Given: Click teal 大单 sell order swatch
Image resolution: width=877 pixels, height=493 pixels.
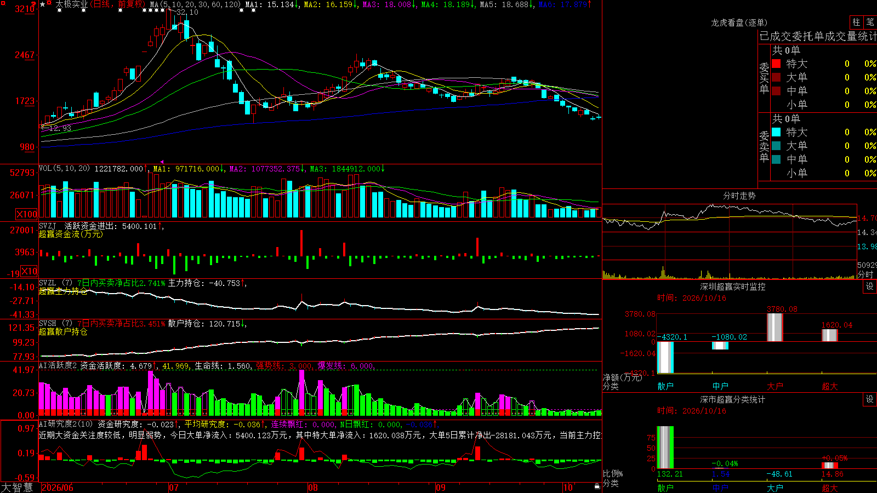Looking at the screenshot, I should [x=776, y=146].
